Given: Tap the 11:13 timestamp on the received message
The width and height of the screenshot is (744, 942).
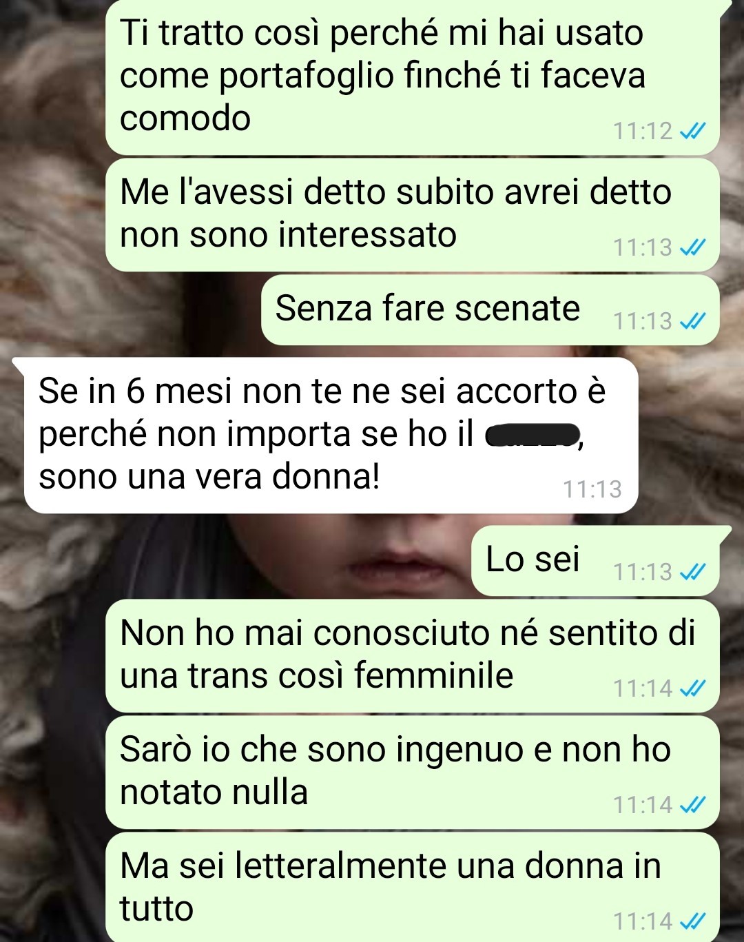Looking at the screenshot, I should point(592,489).
